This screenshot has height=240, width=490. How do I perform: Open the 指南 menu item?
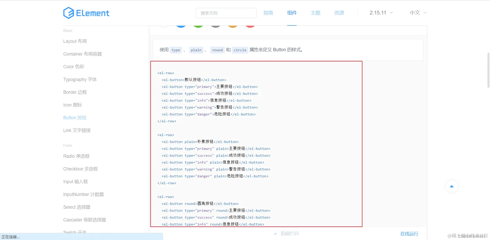tap(268, 12)
